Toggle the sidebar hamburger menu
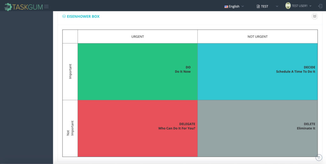The width and height of the screenshot is (326, 164). [x=46, y=6]
